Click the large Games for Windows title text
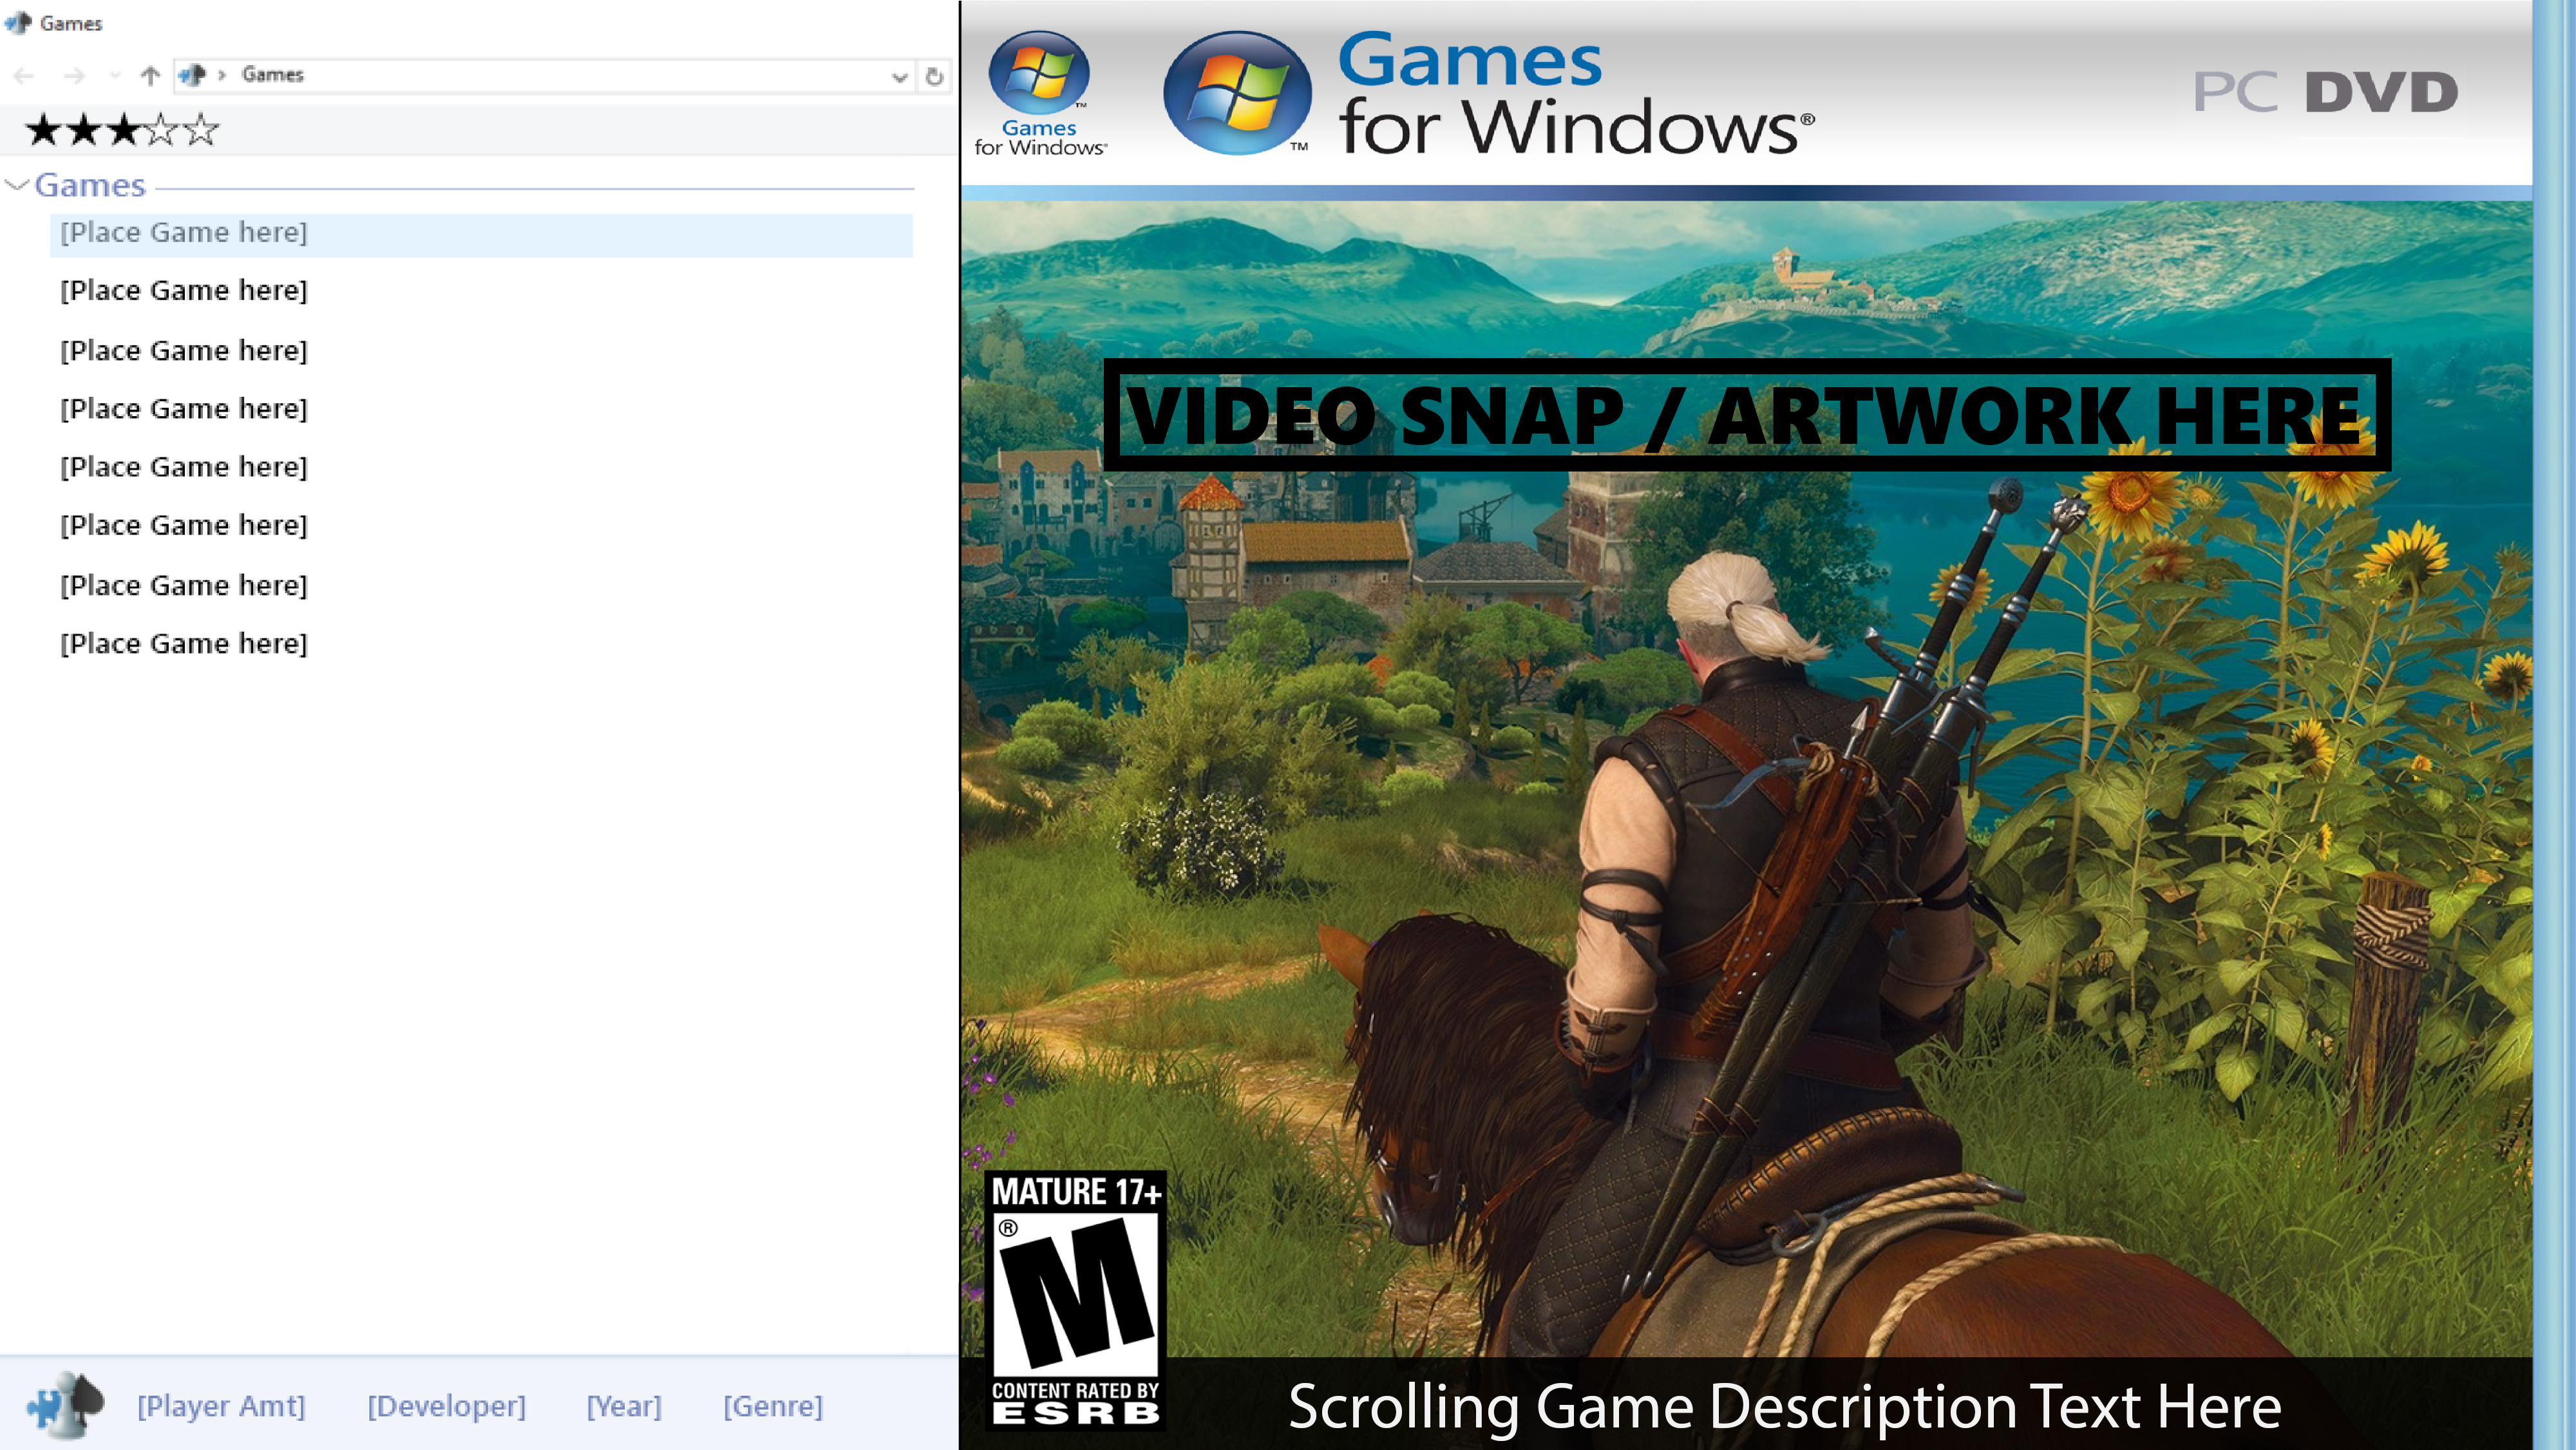Screen dimensions: 2576x1450 coord(1577,93)
